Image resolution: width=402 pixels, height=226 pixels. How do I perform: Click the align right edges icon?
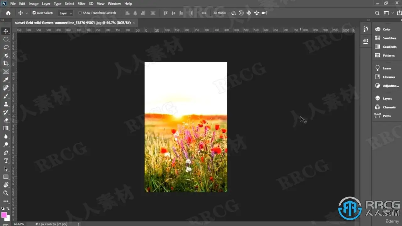[x=143, y=13]
